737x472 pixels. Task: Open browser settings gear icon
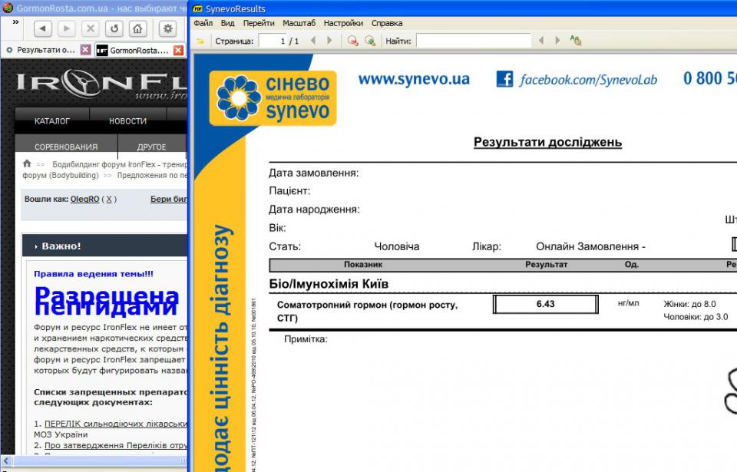point(167,29)
